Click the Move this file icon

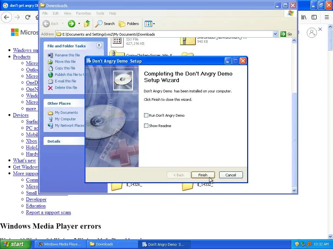click(x=50, y=62)
